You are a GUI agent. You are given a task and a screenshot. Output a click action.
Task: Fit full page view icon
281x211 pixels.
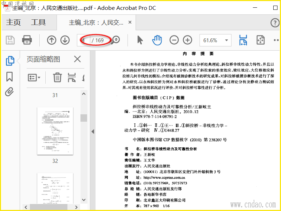click(x=260, y=40)
